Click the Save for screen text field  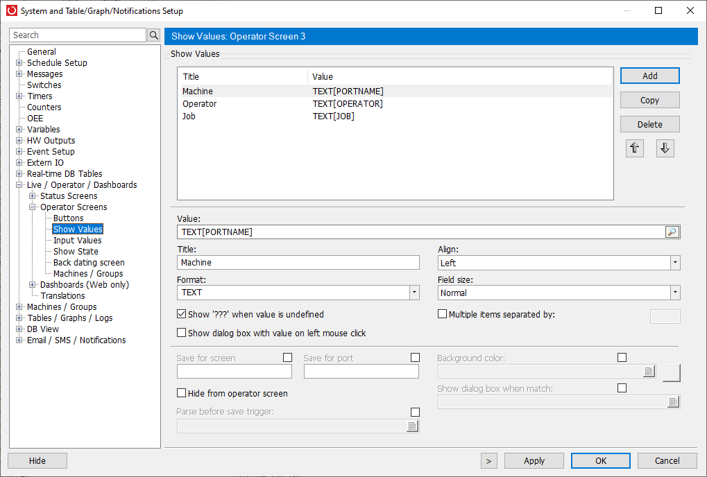coord(235,371)
